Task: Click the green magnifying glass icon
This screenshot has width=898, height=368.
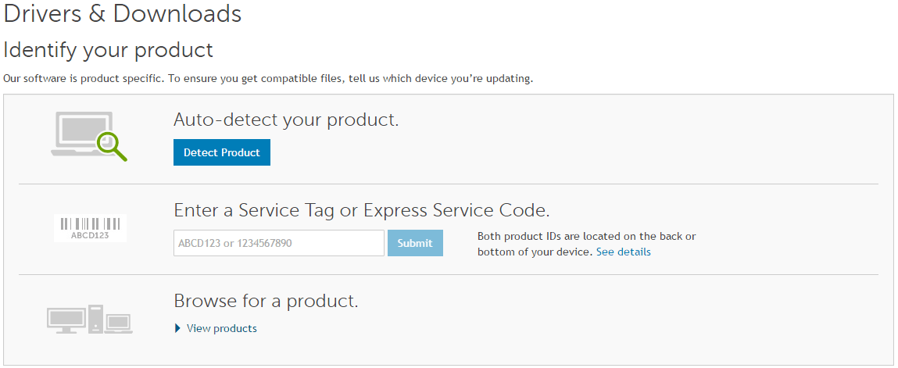Action: click(112, 145)
